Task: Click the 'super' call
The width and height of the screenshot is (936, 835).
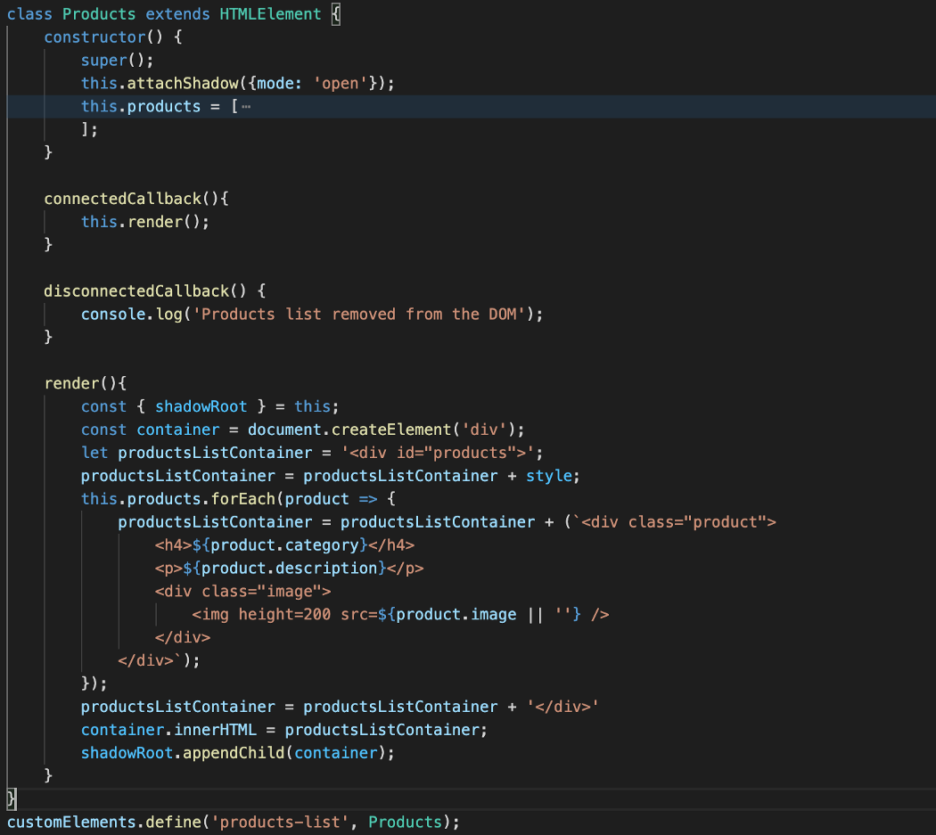Action: pyautogui.click(x=104, y=61)
